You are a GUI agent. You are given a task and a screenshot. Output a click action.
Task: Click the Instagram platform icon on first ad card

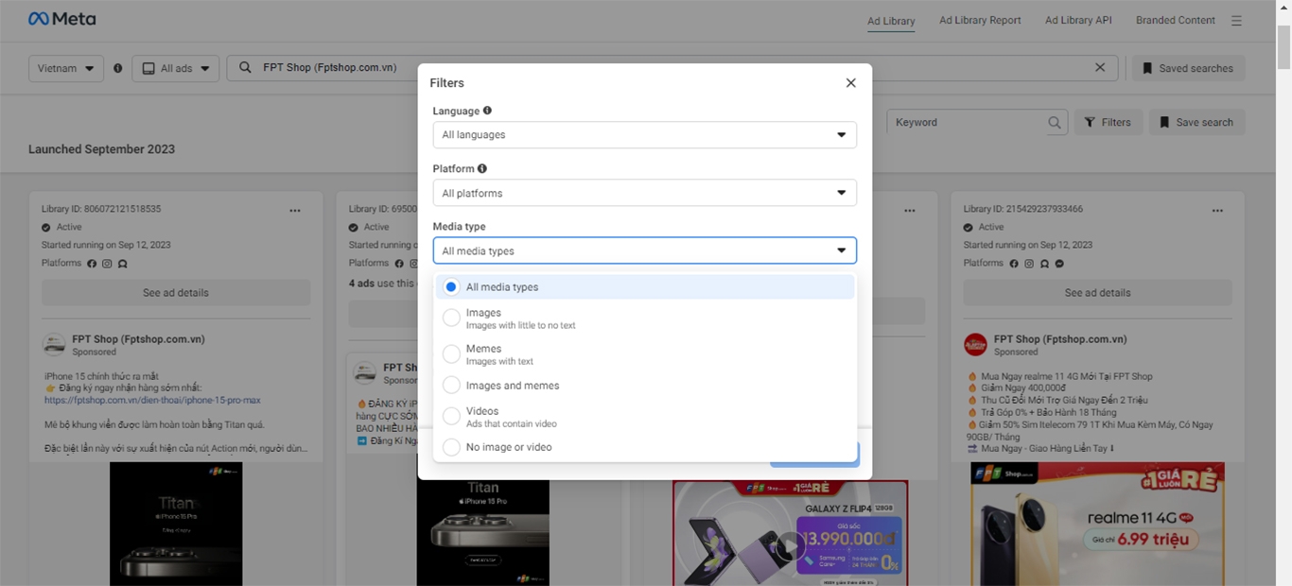[x=106, y=263]
